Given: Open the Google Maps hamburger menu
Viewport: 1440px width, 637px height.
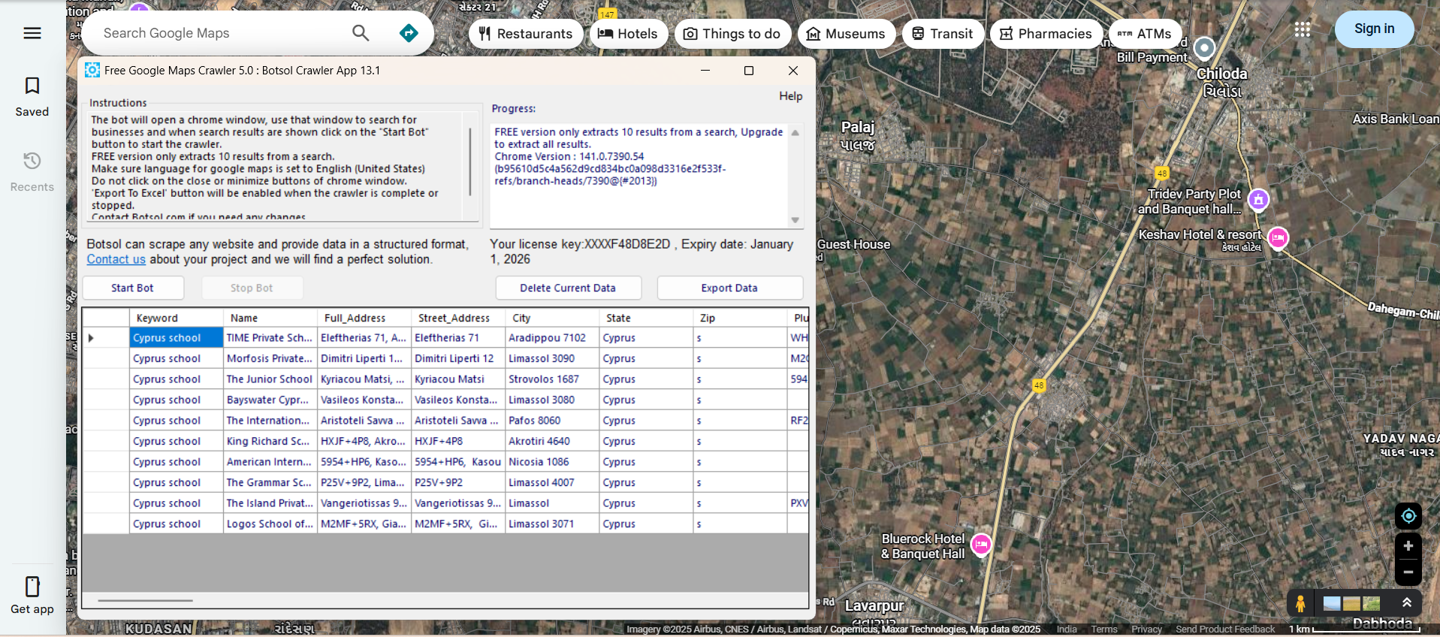Looking at the screenshot, I should point(32,33).
